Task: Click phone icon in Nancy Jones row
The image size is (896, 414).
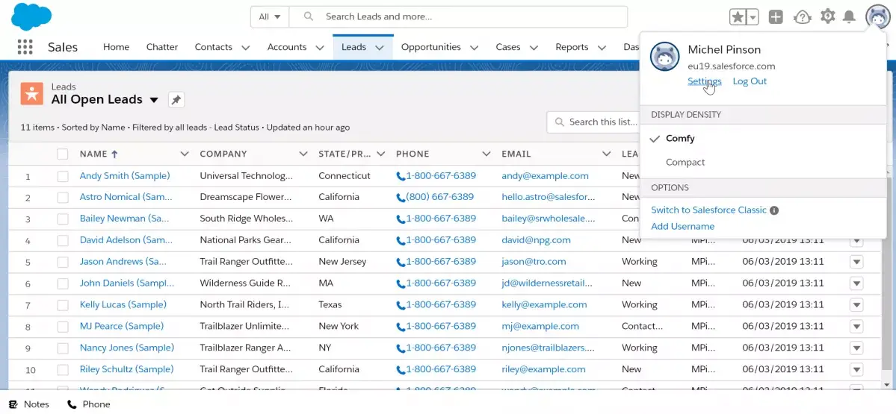Action: point(401,348)
